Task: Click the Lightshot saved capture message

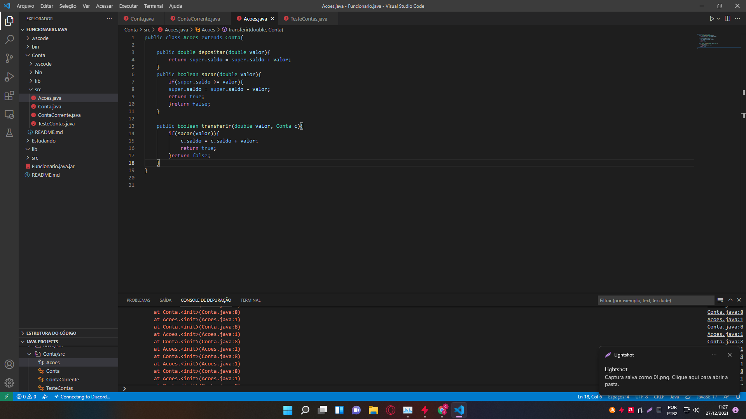Action: tap(666, 381)
